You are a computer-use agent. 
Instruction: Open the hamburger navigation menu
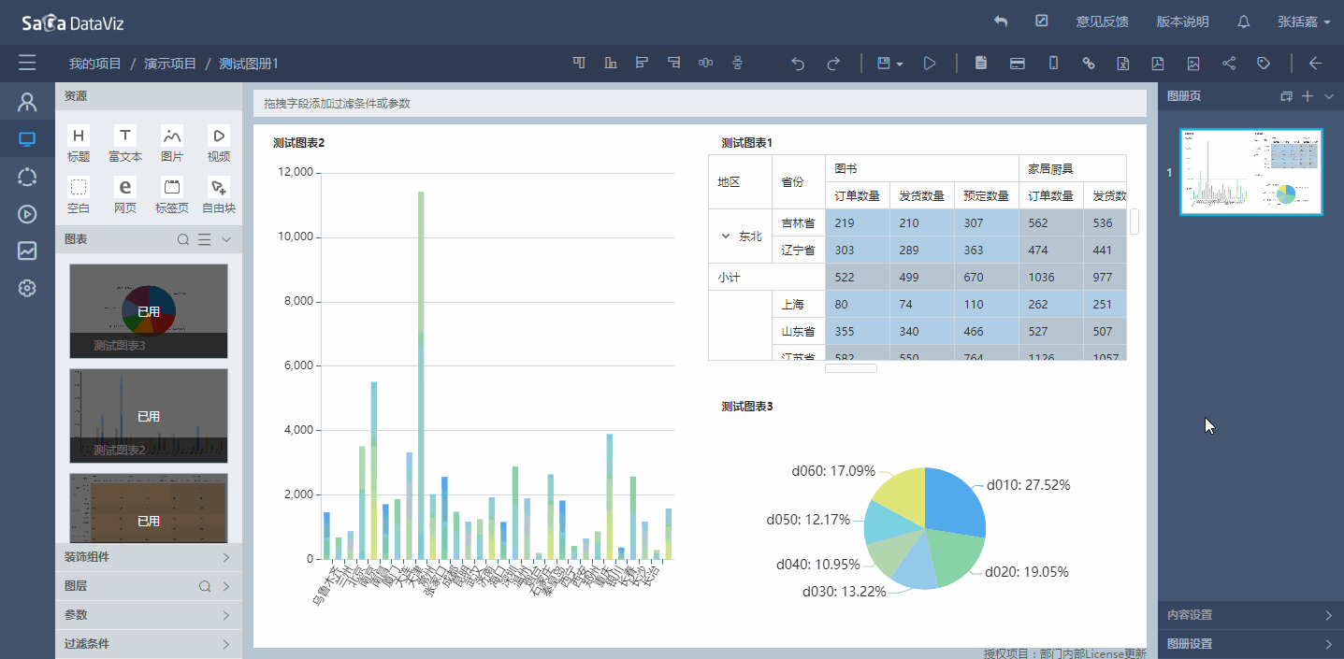(x=27, y=63)
